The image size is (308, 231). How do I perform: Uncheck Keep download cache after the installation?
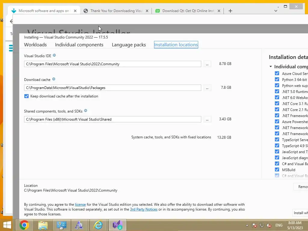tap(26, 96)
